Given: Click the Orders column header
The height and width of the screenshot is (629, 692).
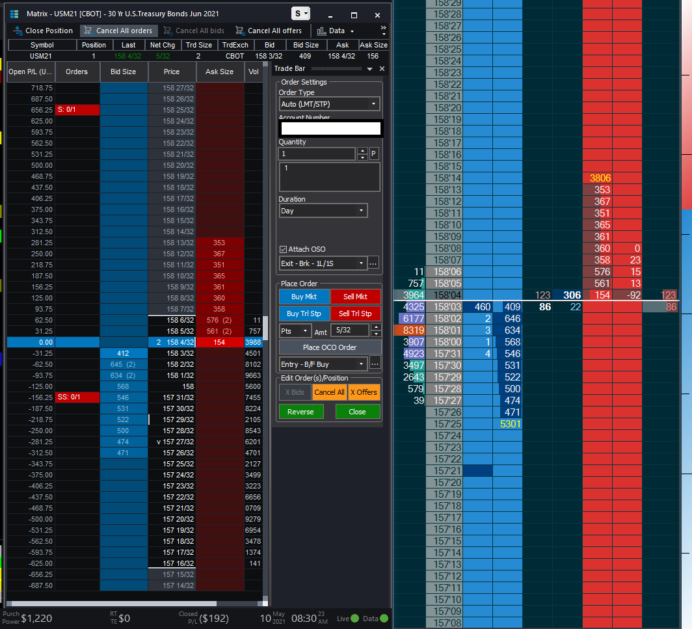Looking at the screenshot, I should point(77,72).
